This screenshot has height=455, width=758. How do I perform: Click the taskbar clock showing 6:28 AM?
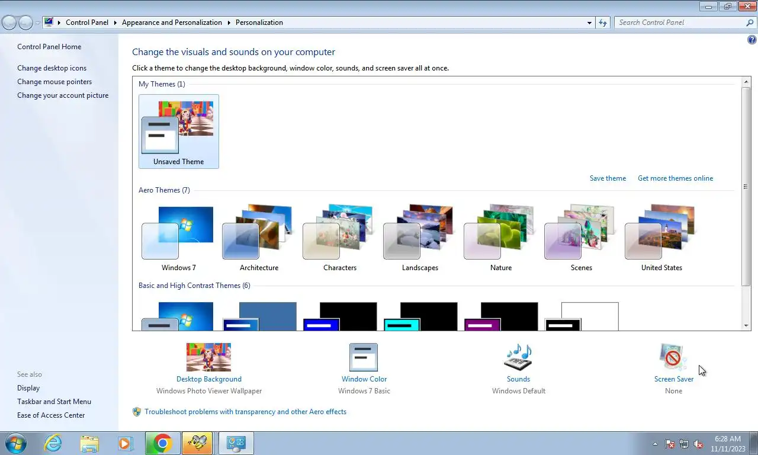click(x=728, y=444)
